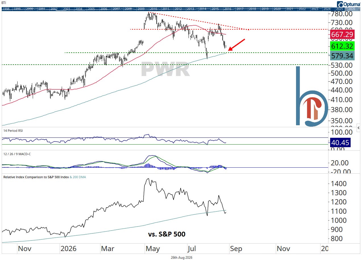Click the teal 579.34 moving average tag
Image resolution: width=362 pixels, height=263 pixels.
(342, 56)
